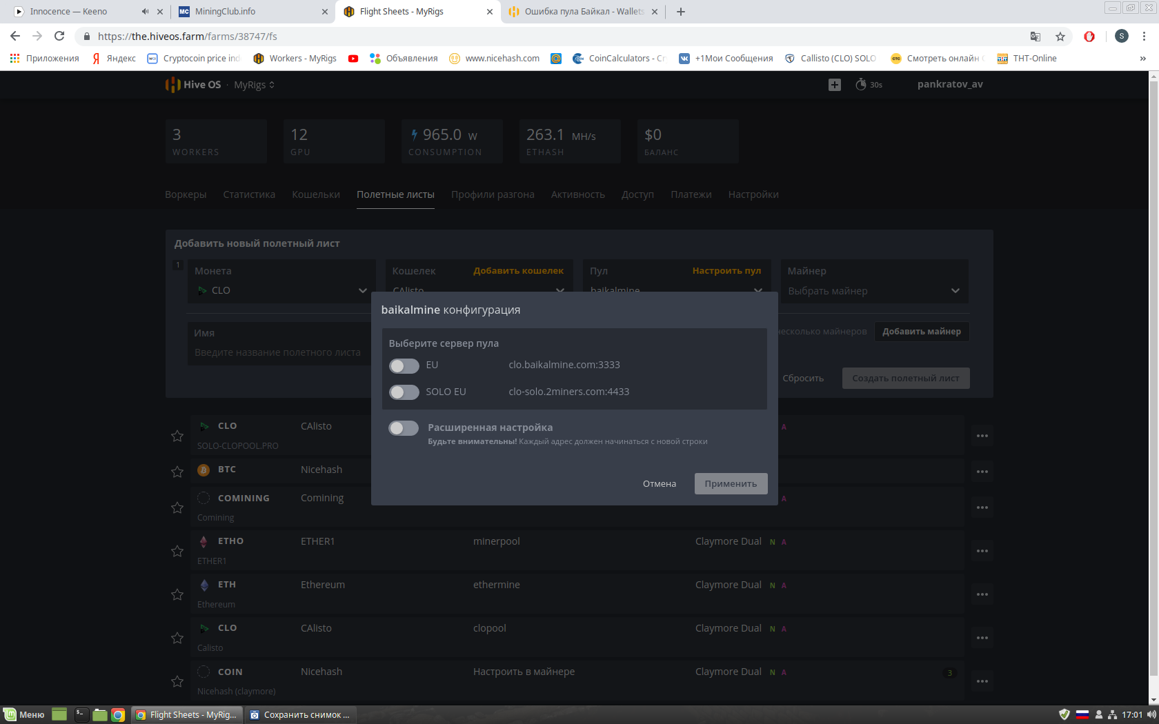This screenshot has width=1159, height=724.
Task: Turn on the advanced settings switch
Action: pyautogui.click(x=404, y=428)
